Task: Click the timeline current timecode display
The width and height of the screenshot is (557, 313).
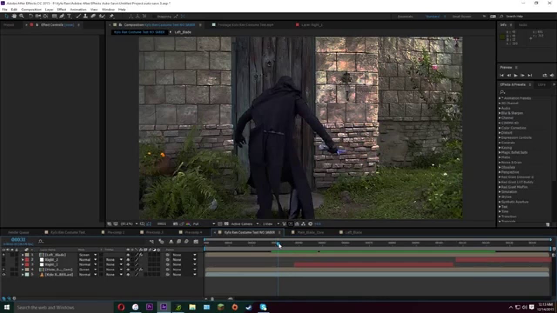Action: coord(18,240)
